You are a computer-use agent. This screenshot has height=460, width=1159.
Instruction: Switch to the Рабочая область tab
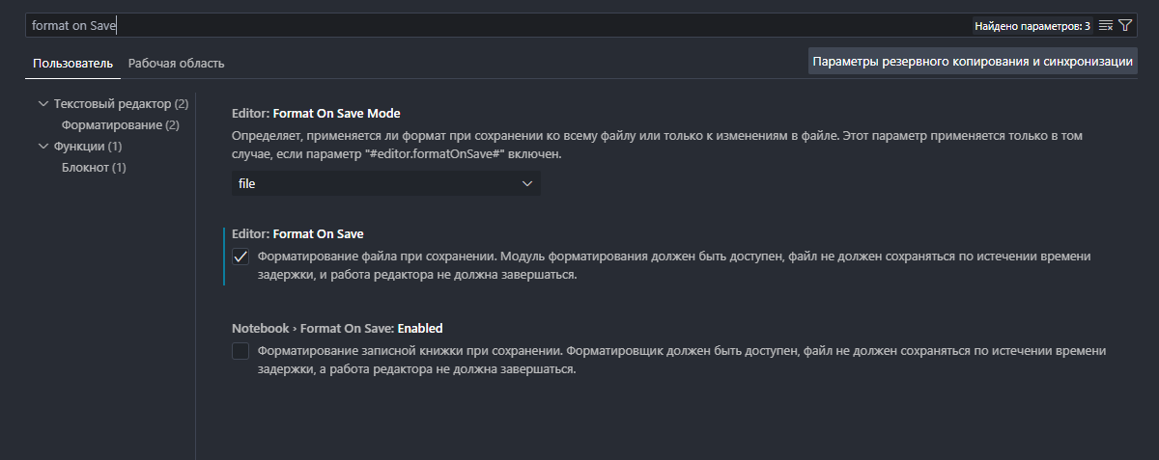tap(176, 63)
